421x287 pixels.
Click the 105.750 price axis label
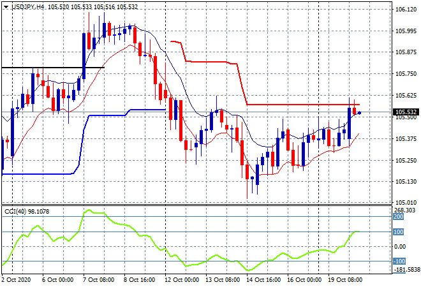(408, 74)
